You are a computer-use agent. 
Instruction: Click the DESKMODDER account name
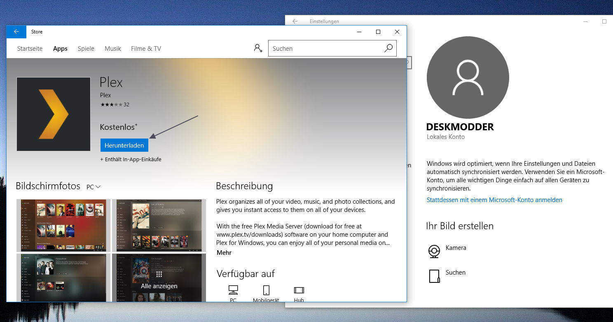[460, 127]
